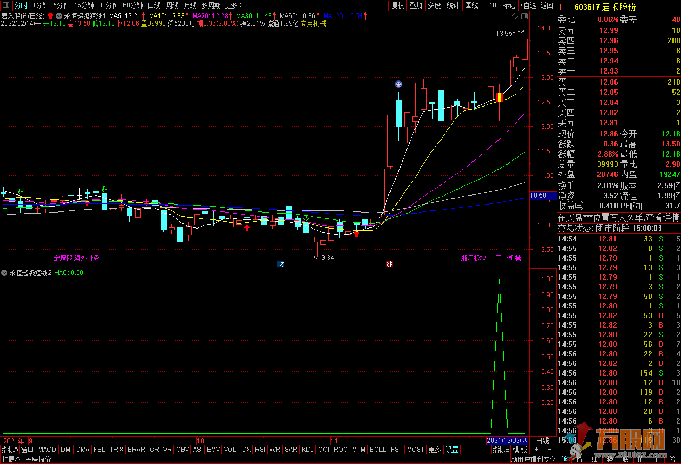Click the F10 company info button

click(x=491, y=5)
